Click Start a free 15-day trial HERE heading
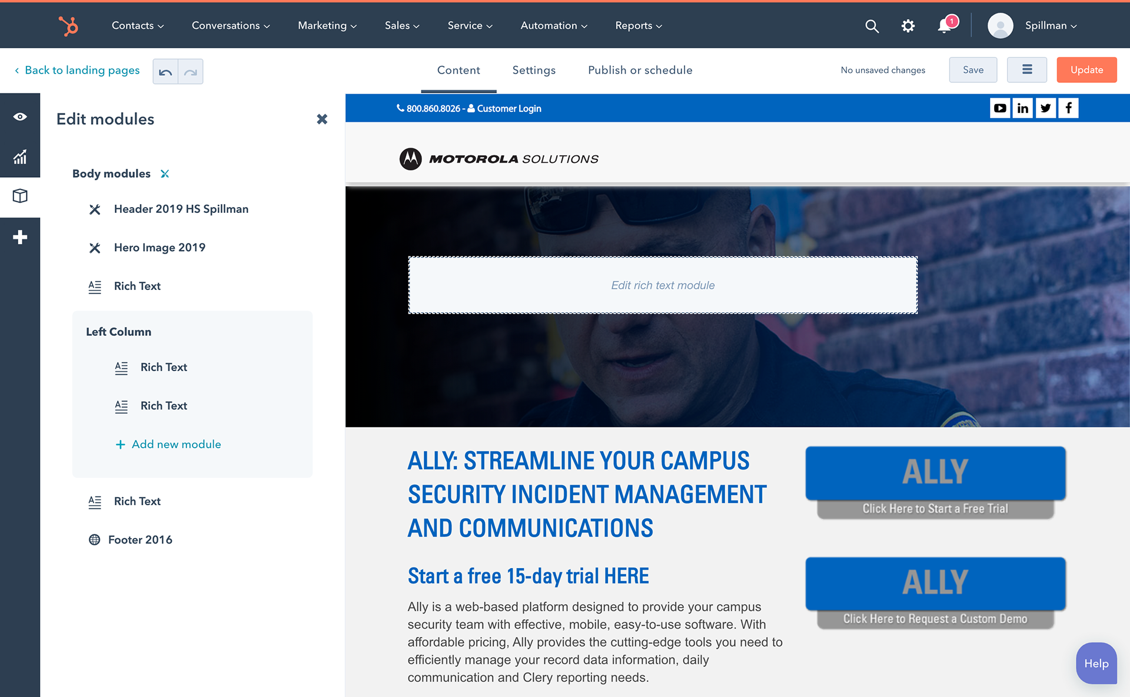The width and height of the screenshot is (1130, 697). [528, 576]
